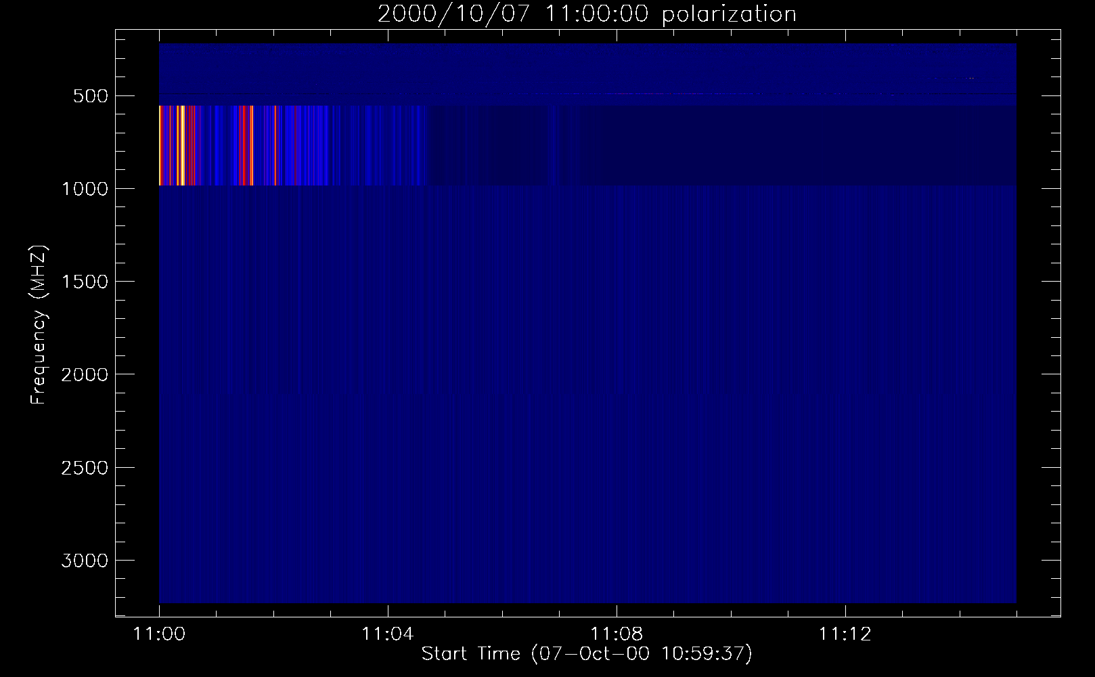The image size is (1095, 677).
Task: Click the plot title '2000/10/07 11:00:00 polarization'
Action: pyautogui.click(x=587, y=14)
